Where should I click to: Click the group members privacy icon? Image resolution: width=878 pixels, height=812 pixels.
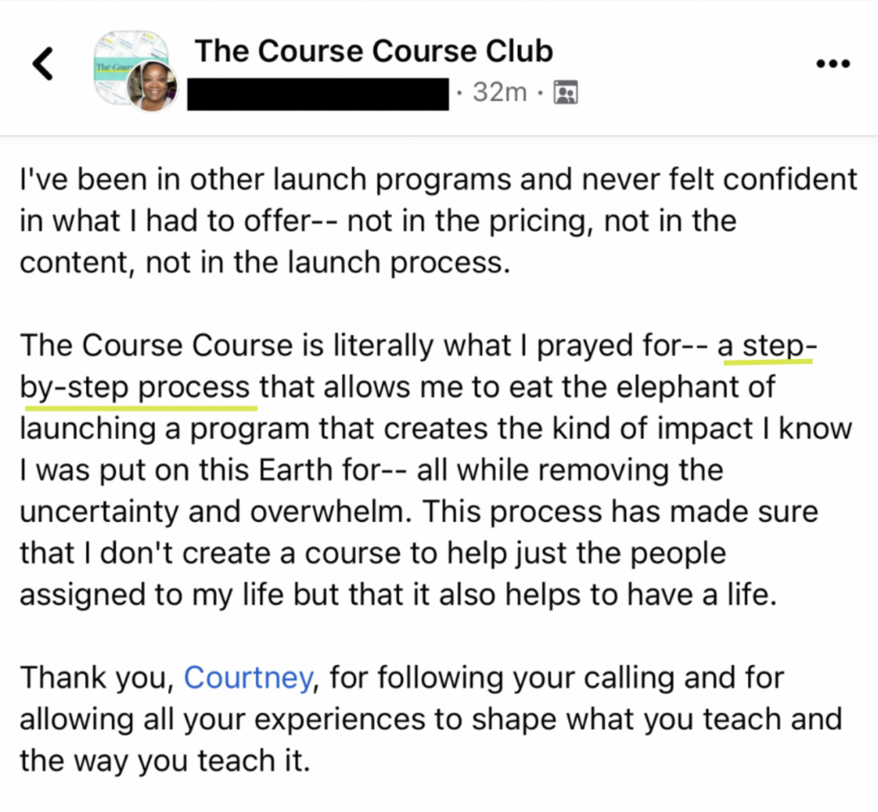click(x=566, y=93)
